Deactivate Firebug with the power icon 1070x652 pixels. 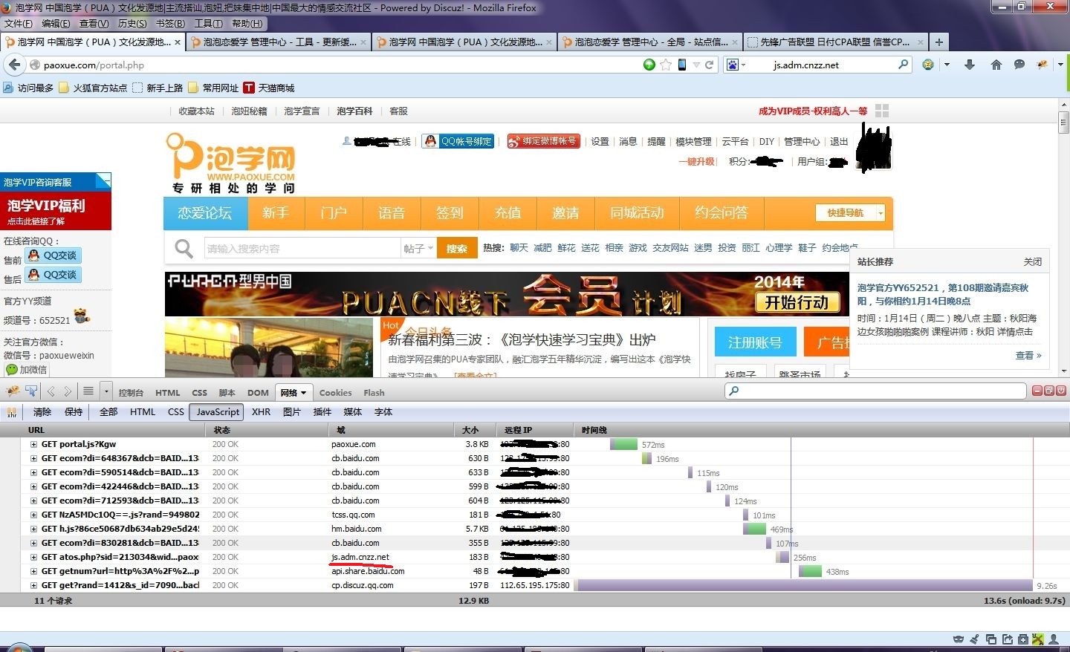(x=1060, y=391)
